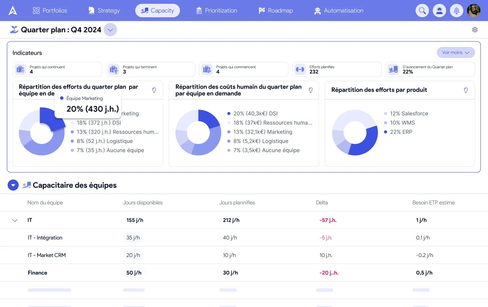Click the 10% WMS legend dot
The width and height of the screenshot is (488, 307).
click(x=386, y=123)
